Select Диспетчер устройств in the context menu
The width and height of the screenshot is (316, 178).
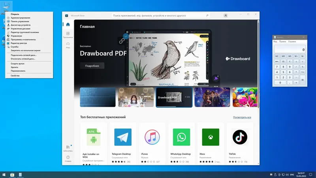pos(29,25)
